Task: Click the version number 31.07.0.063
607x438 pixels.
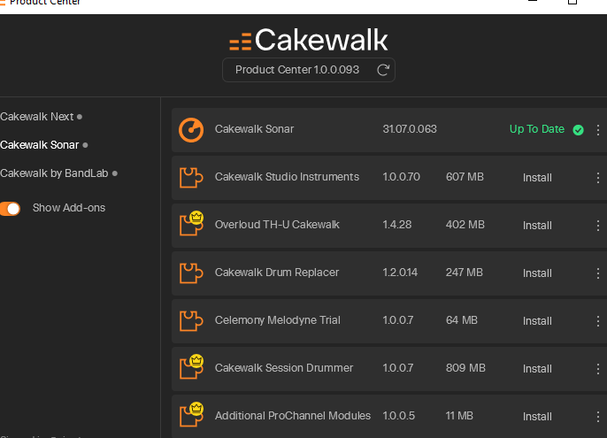Action: point(410,129)
